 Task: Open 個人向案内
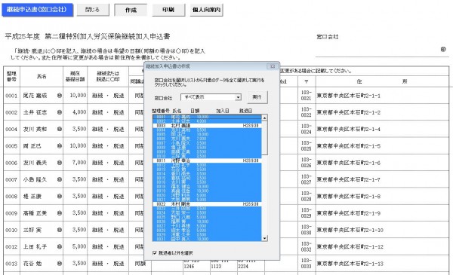[206, 10]
